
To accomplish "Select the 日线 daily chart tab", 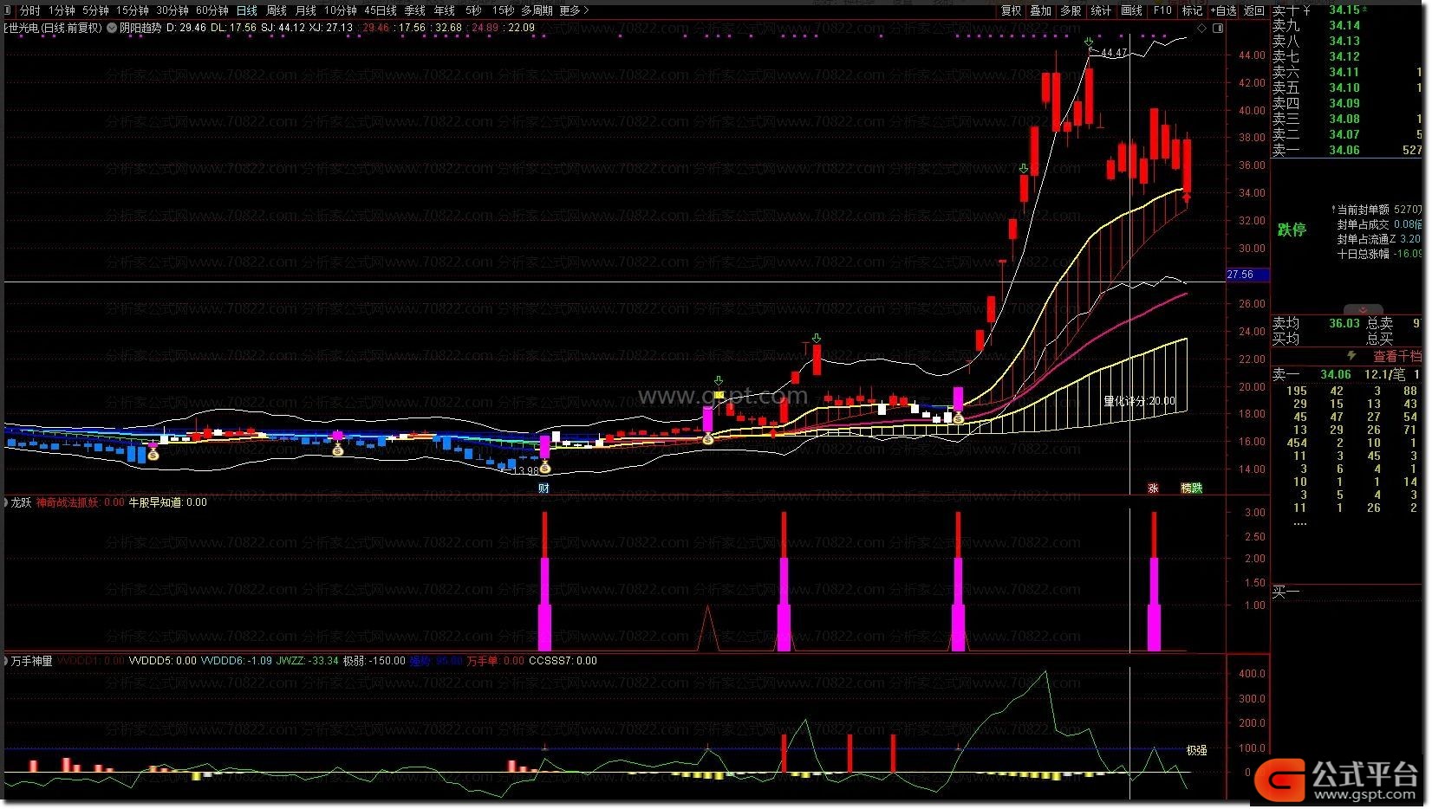I will (x=247, y=10).
